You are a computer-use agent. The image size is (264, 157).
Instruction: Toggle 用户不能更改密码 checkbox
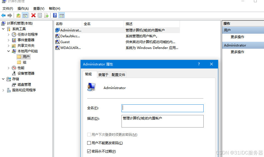pyautogui.click(x=89, y=143)
